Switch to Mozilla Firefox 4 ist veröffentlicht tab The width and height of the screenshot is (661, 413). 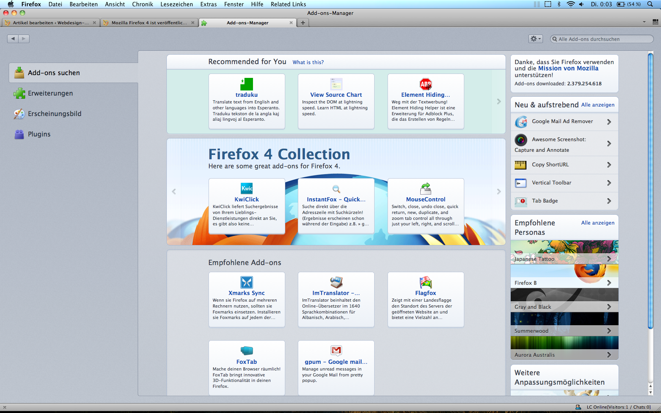pos(149,23)
